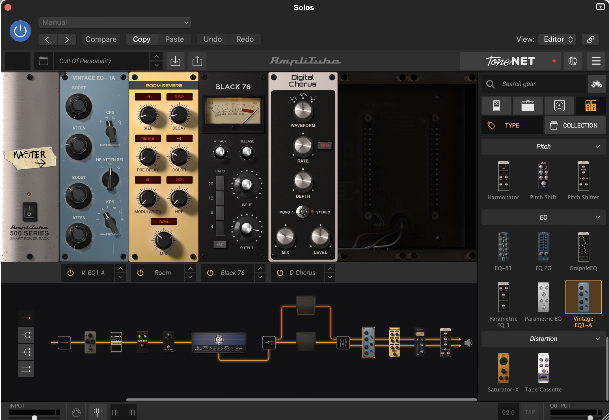This screenshot has width=609, height=420.
Task: Click the Copy button
Action: click(142, 39)
